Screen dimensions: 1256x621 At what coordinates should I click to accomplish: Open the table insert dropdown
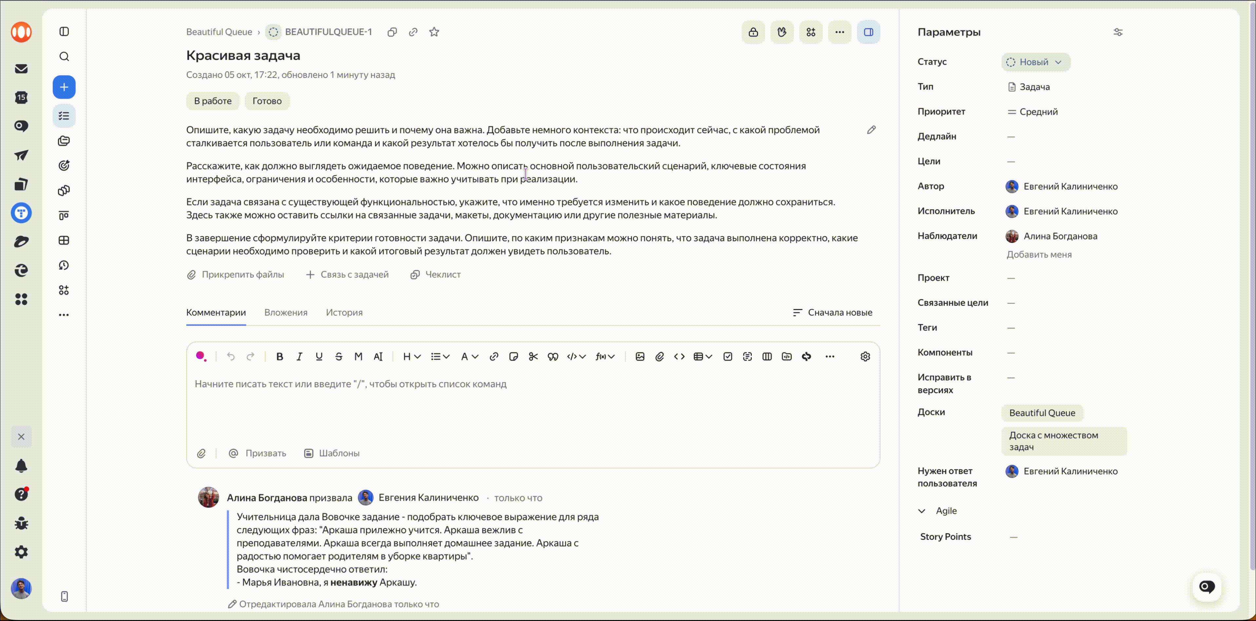coord(703,357)
